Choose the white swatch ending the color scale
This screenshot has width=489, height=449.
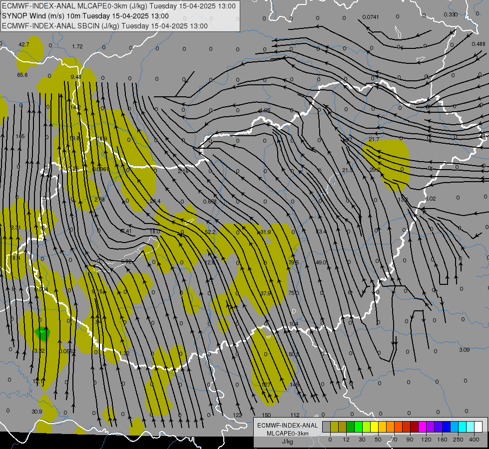(479, 427)
